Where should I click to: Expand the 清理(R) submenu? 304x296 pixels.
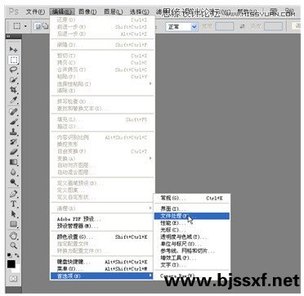click(x=102, y=209)
